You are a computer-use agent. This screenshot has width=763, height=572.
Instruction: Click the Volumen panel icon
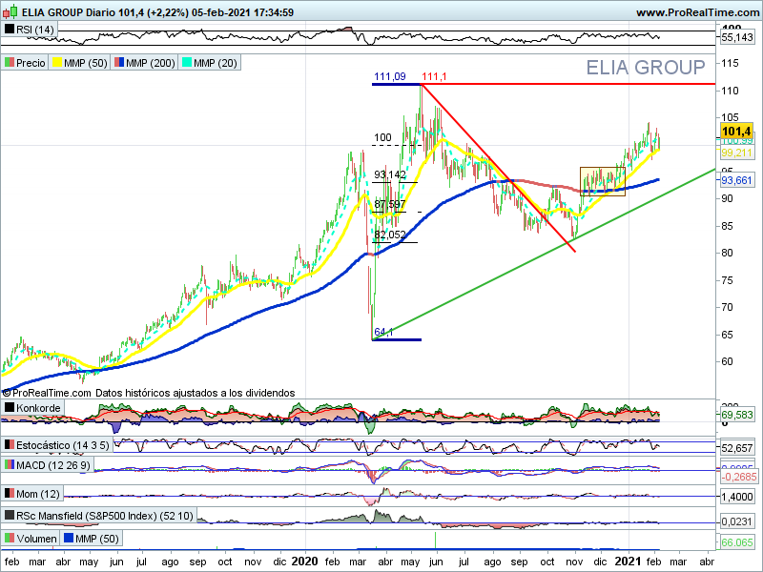(9, 538)
